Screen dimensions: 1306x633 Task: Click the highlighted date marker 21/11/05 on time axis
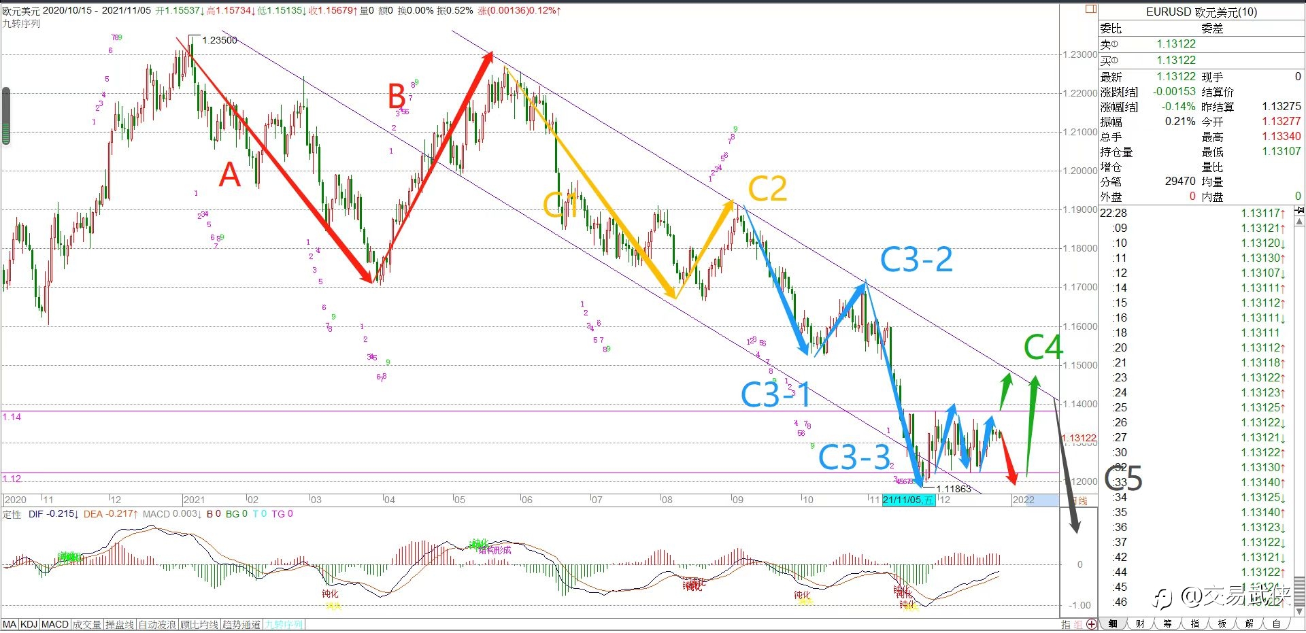[909, 500]
